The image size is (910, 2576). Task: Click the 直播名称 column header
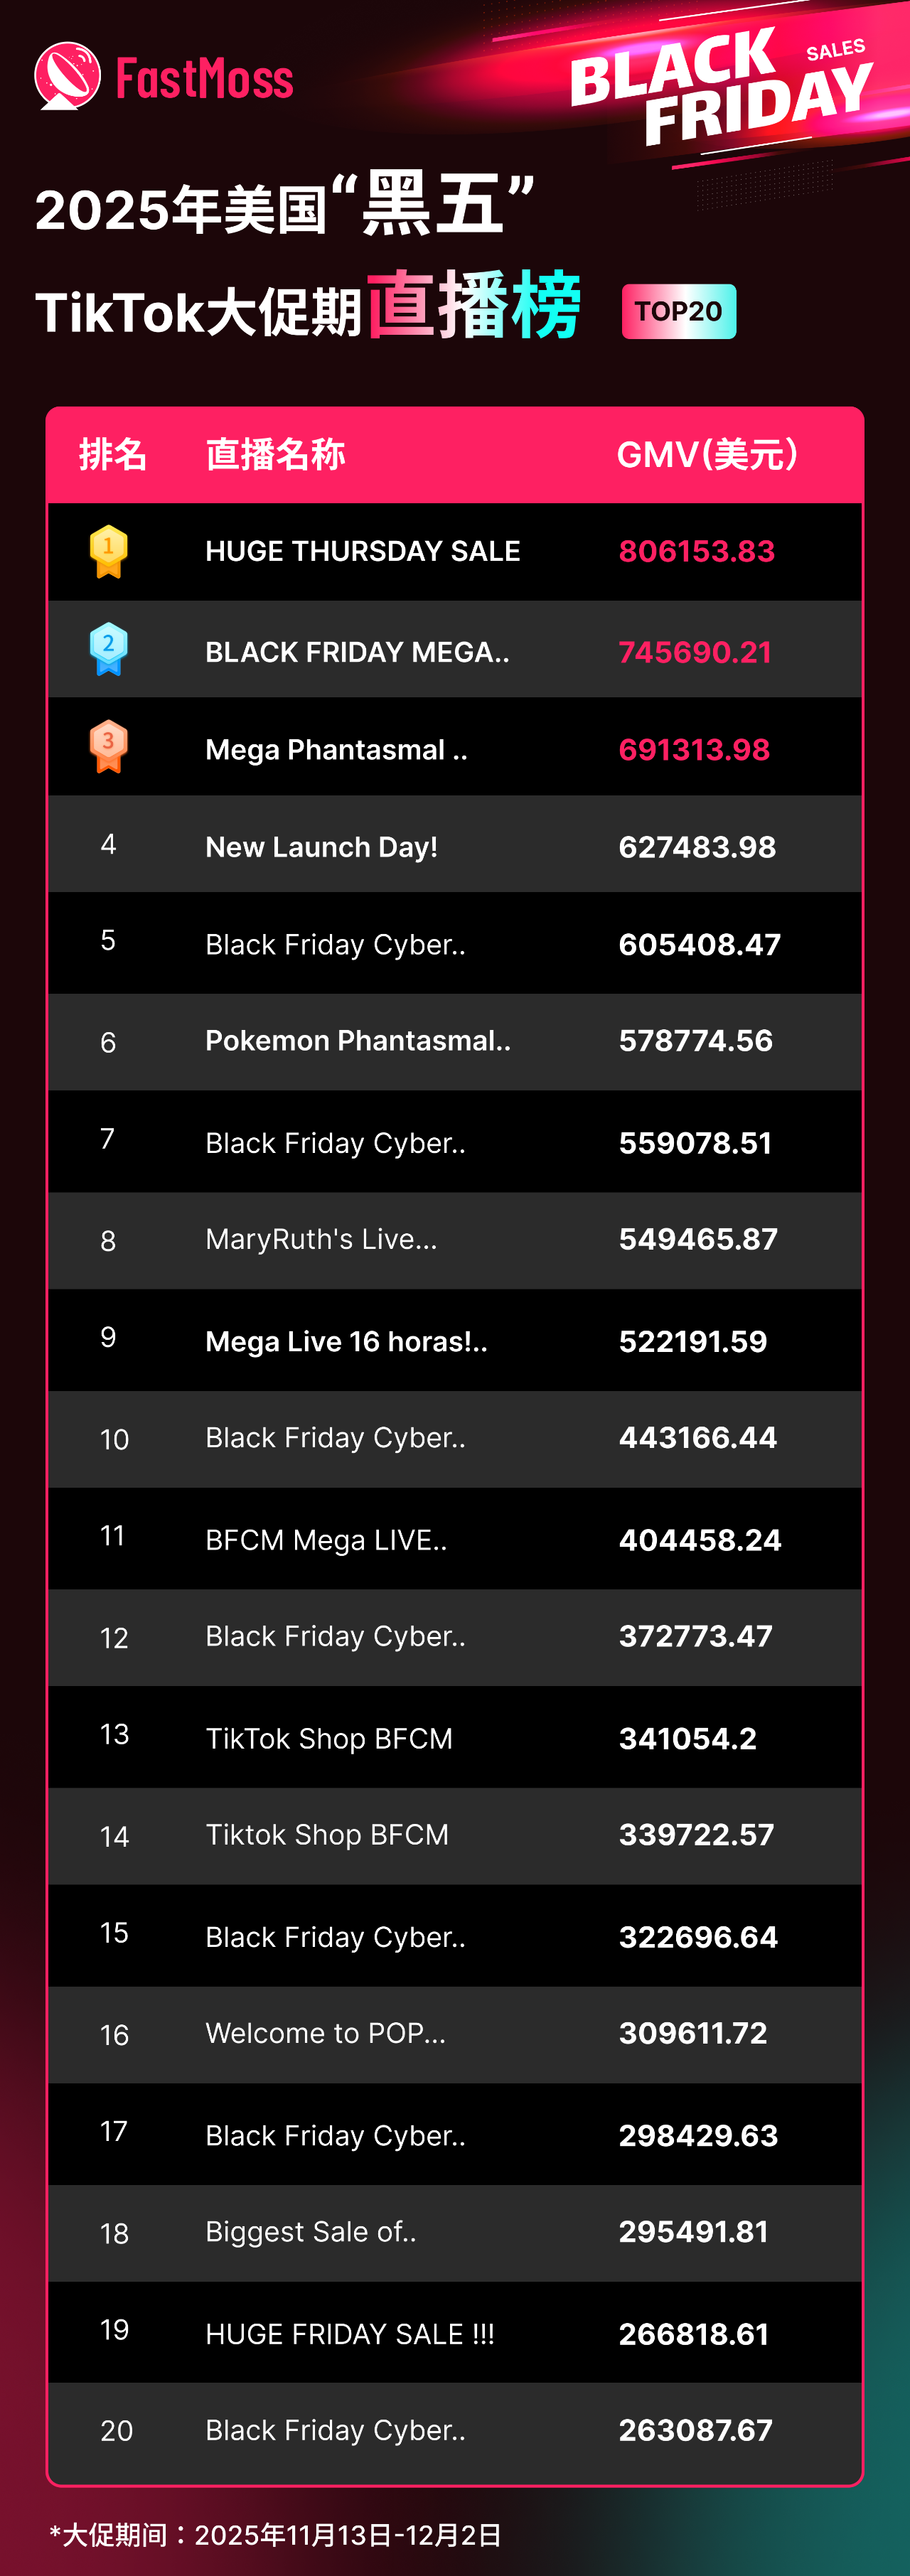tap(275, 455)
